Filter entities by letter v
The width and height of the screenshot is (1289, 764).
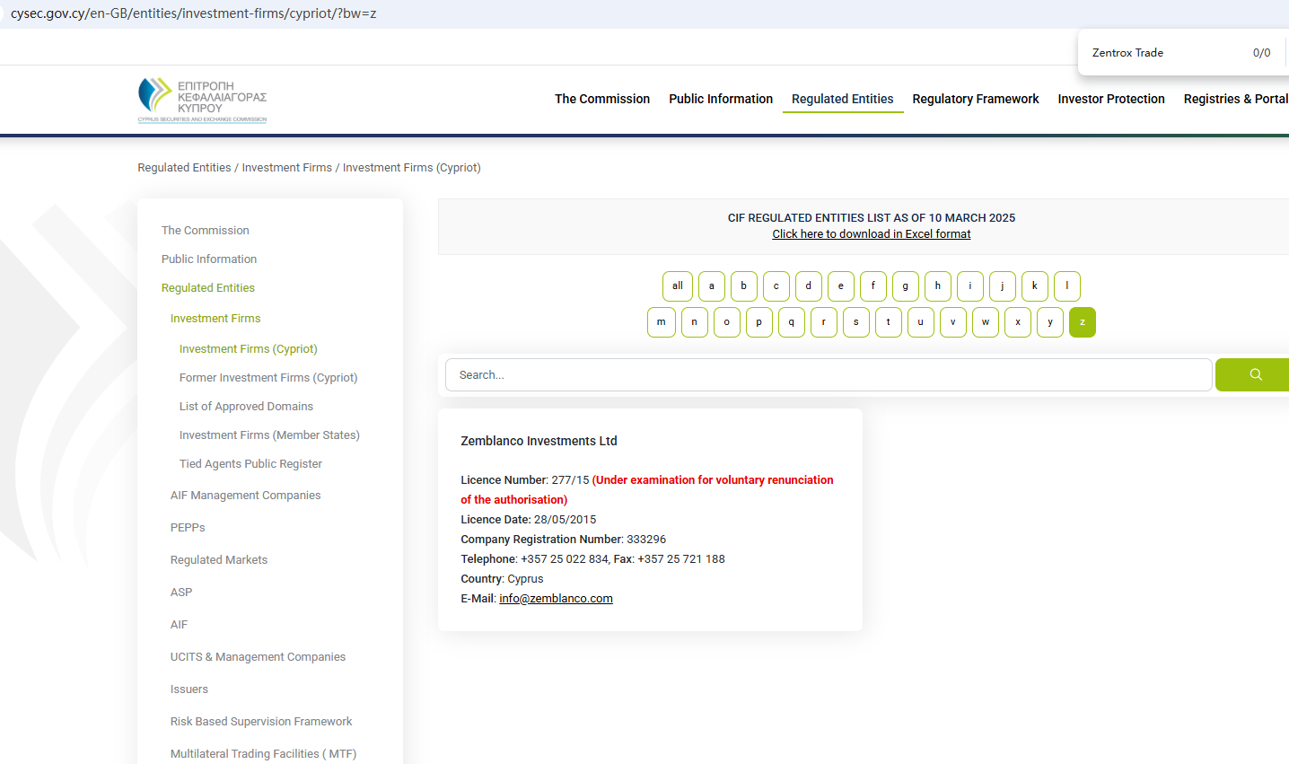(x=953, y=322)
